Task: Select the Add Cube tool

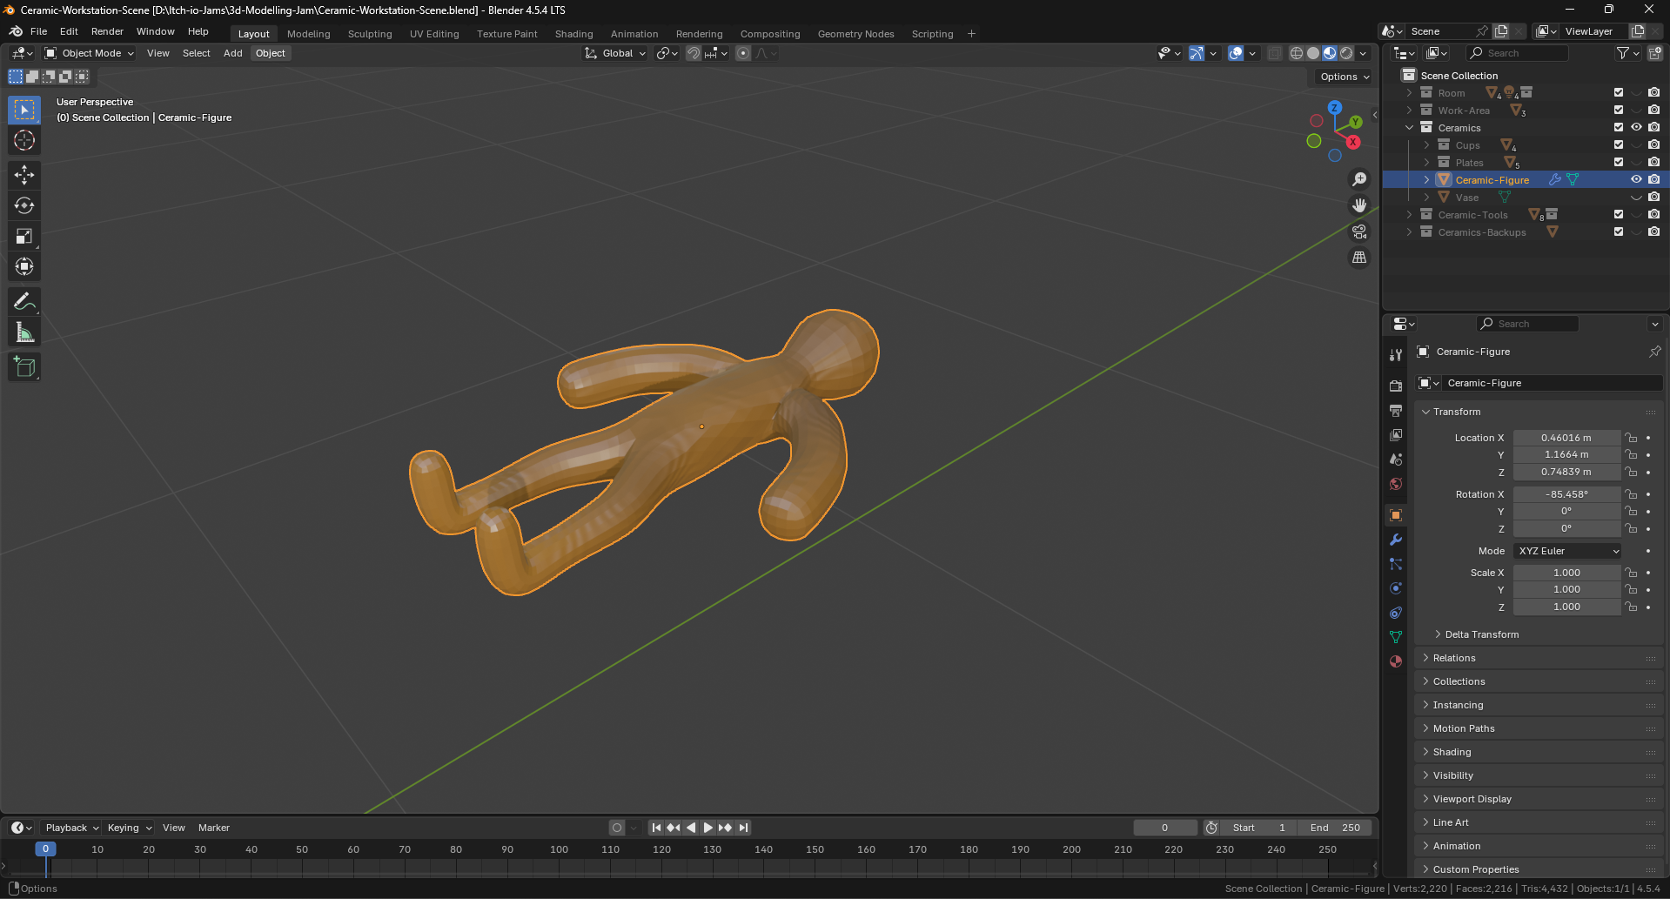Action: [24, 367]
